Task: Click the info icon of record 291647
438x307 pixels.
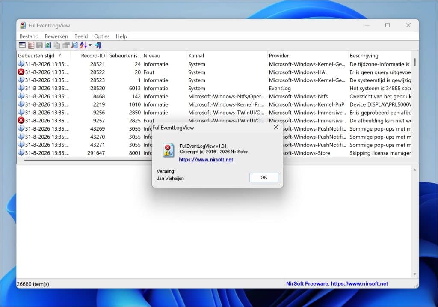Action: tap(21, 153)
